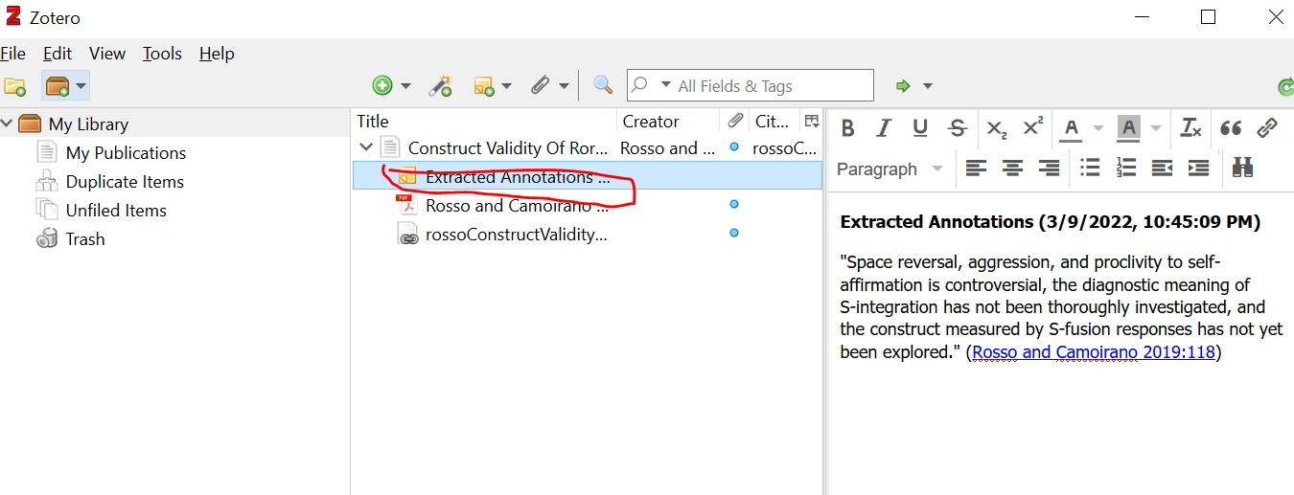Sort by the Title column header

[x=484, y=121]
